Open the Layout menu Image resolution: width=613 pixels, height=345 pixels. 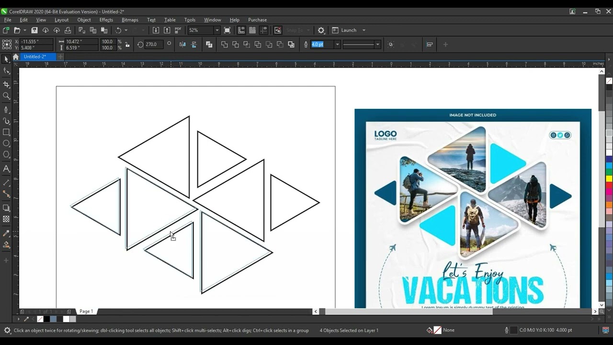pos(61,20)
